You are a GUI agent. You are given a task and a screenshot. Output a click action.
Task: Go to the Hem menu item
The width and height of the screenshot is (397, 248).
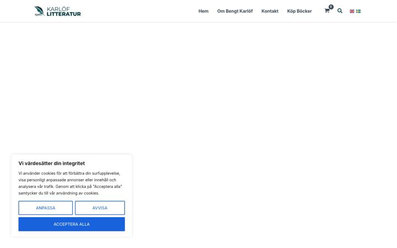(x=203, y=11)
